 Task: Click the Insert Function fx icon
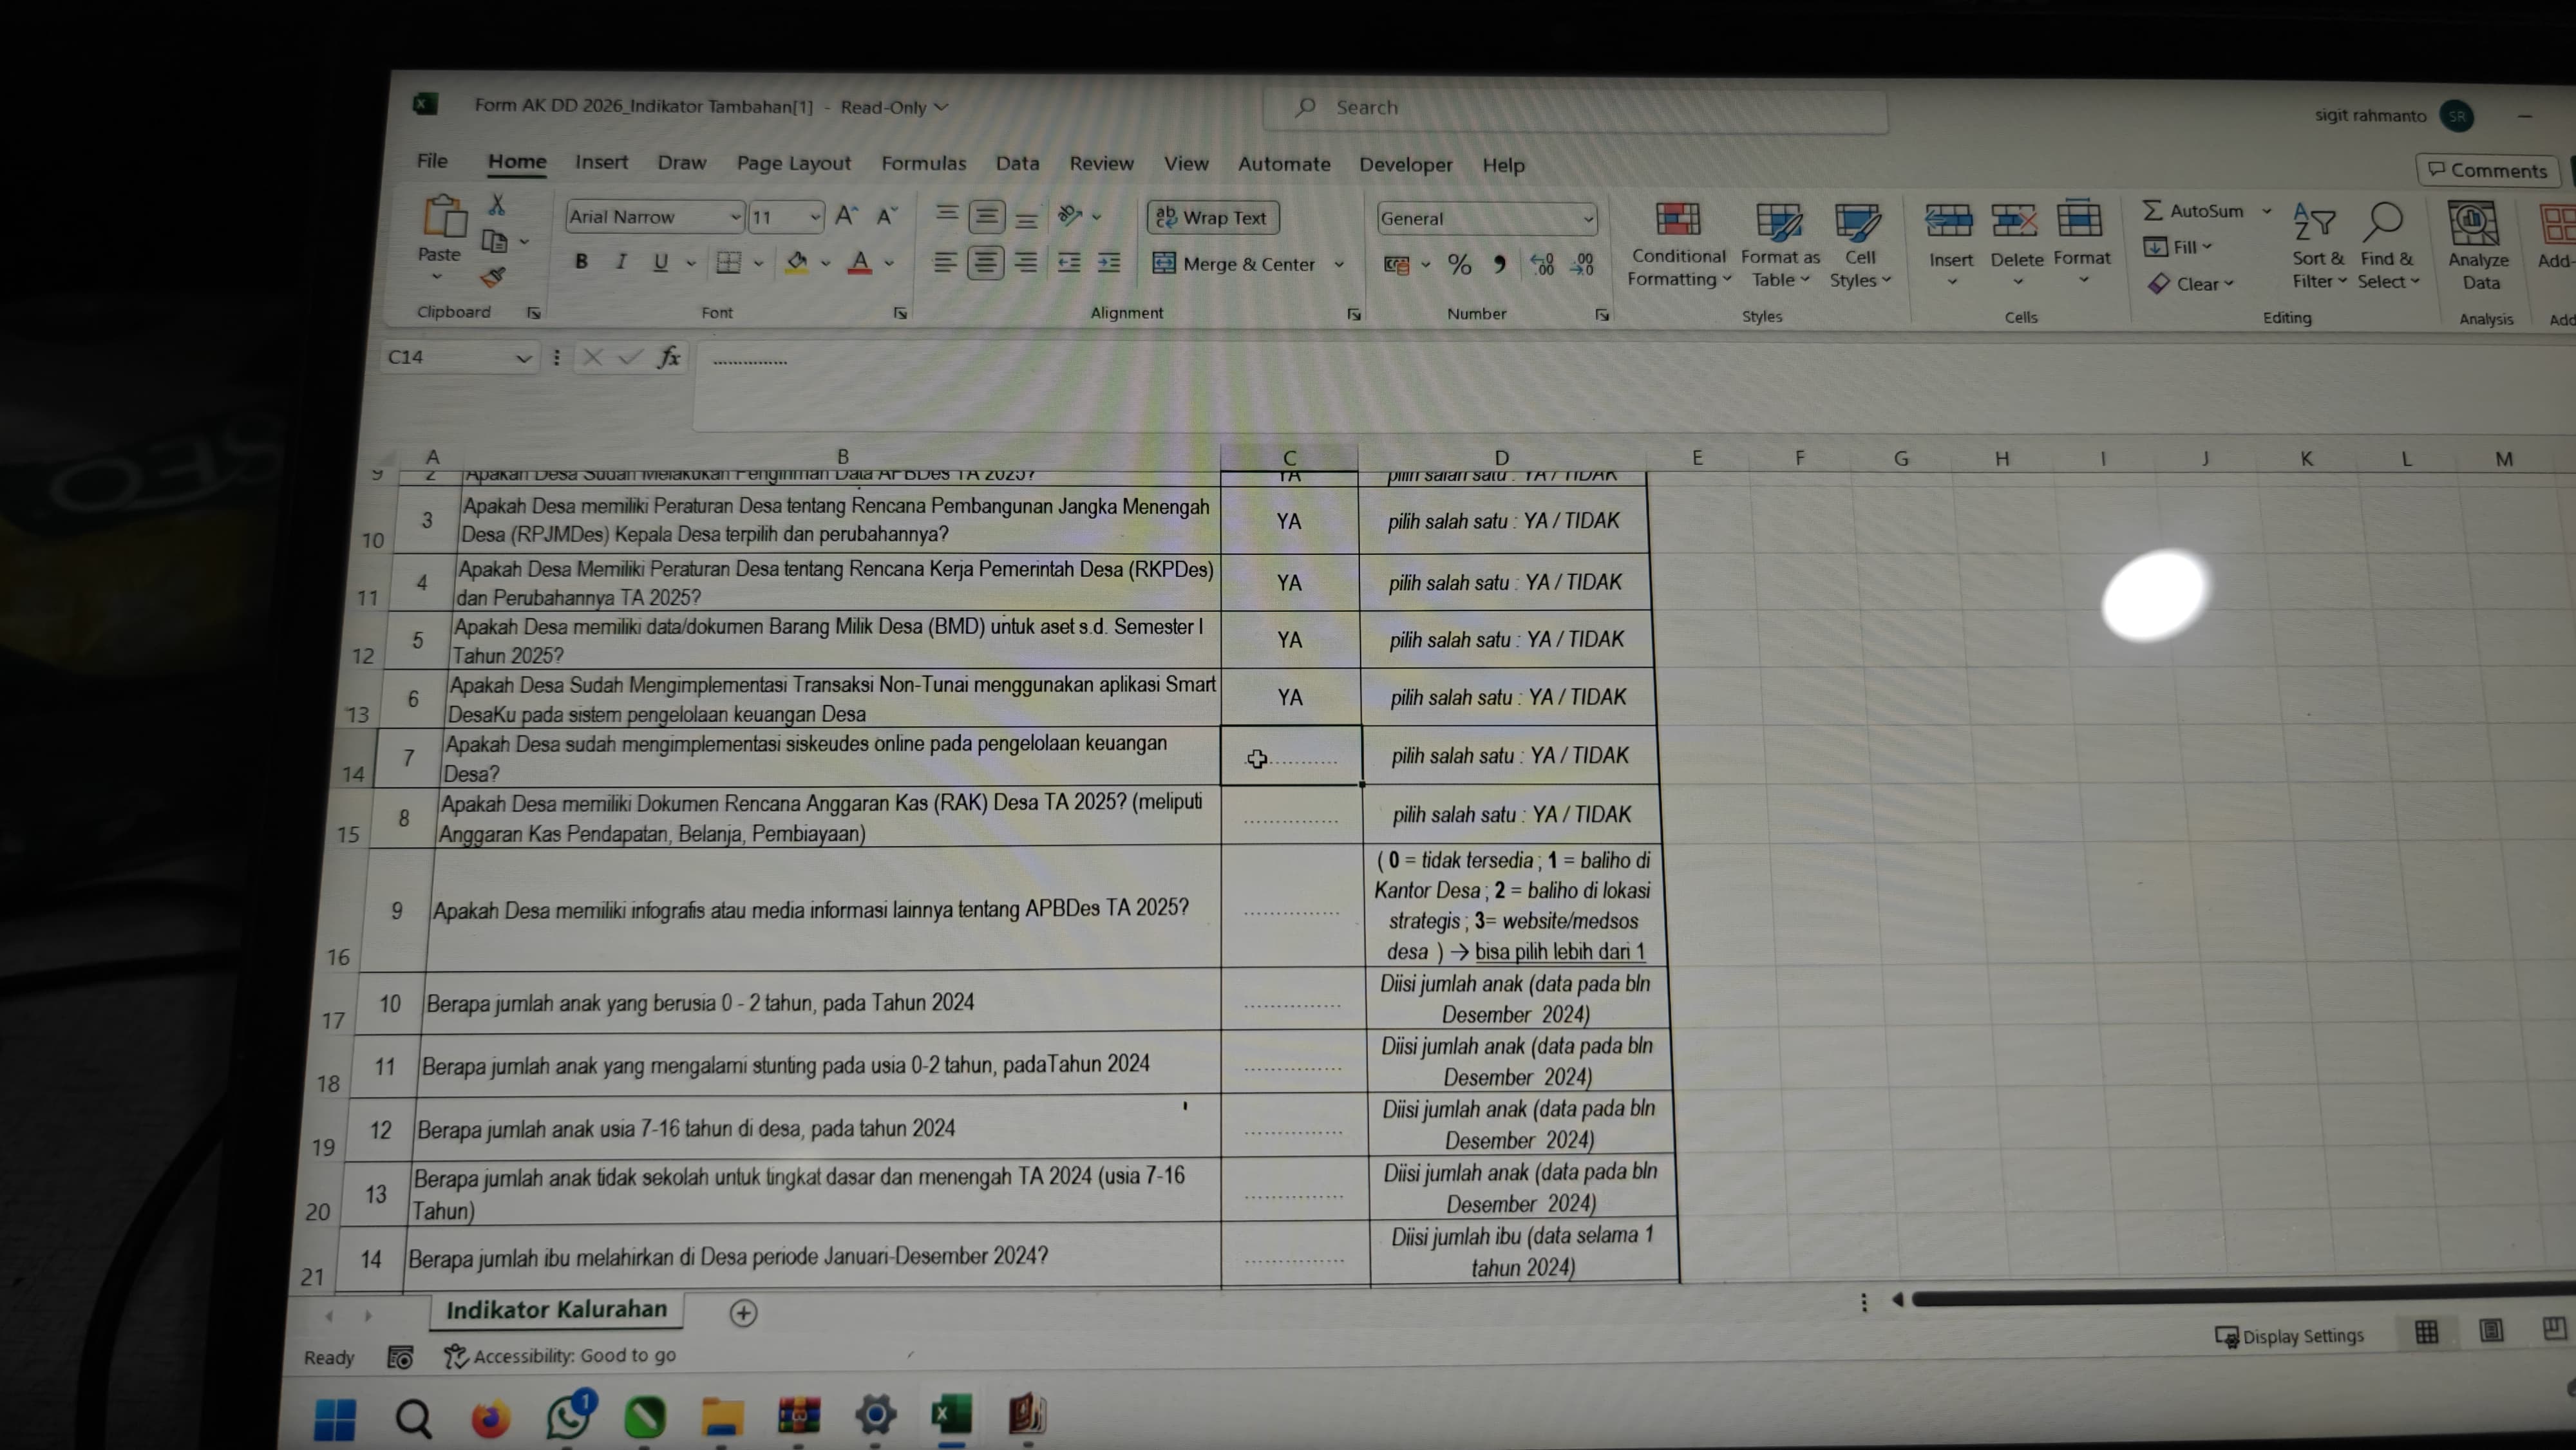click(x=669, y=357)
